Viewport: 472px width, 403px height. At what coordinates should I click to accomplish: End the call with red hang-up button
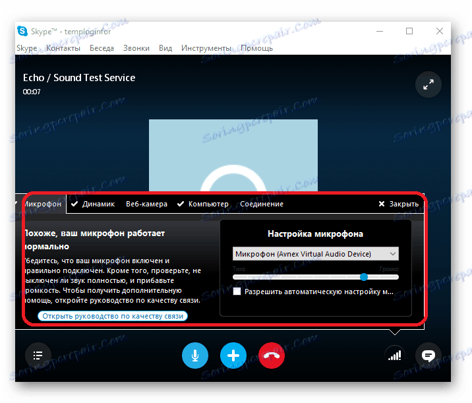(272, 355)
